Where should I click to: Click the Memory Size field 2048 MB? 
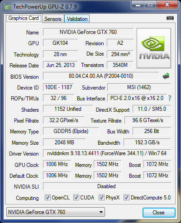tap(64, 142)
